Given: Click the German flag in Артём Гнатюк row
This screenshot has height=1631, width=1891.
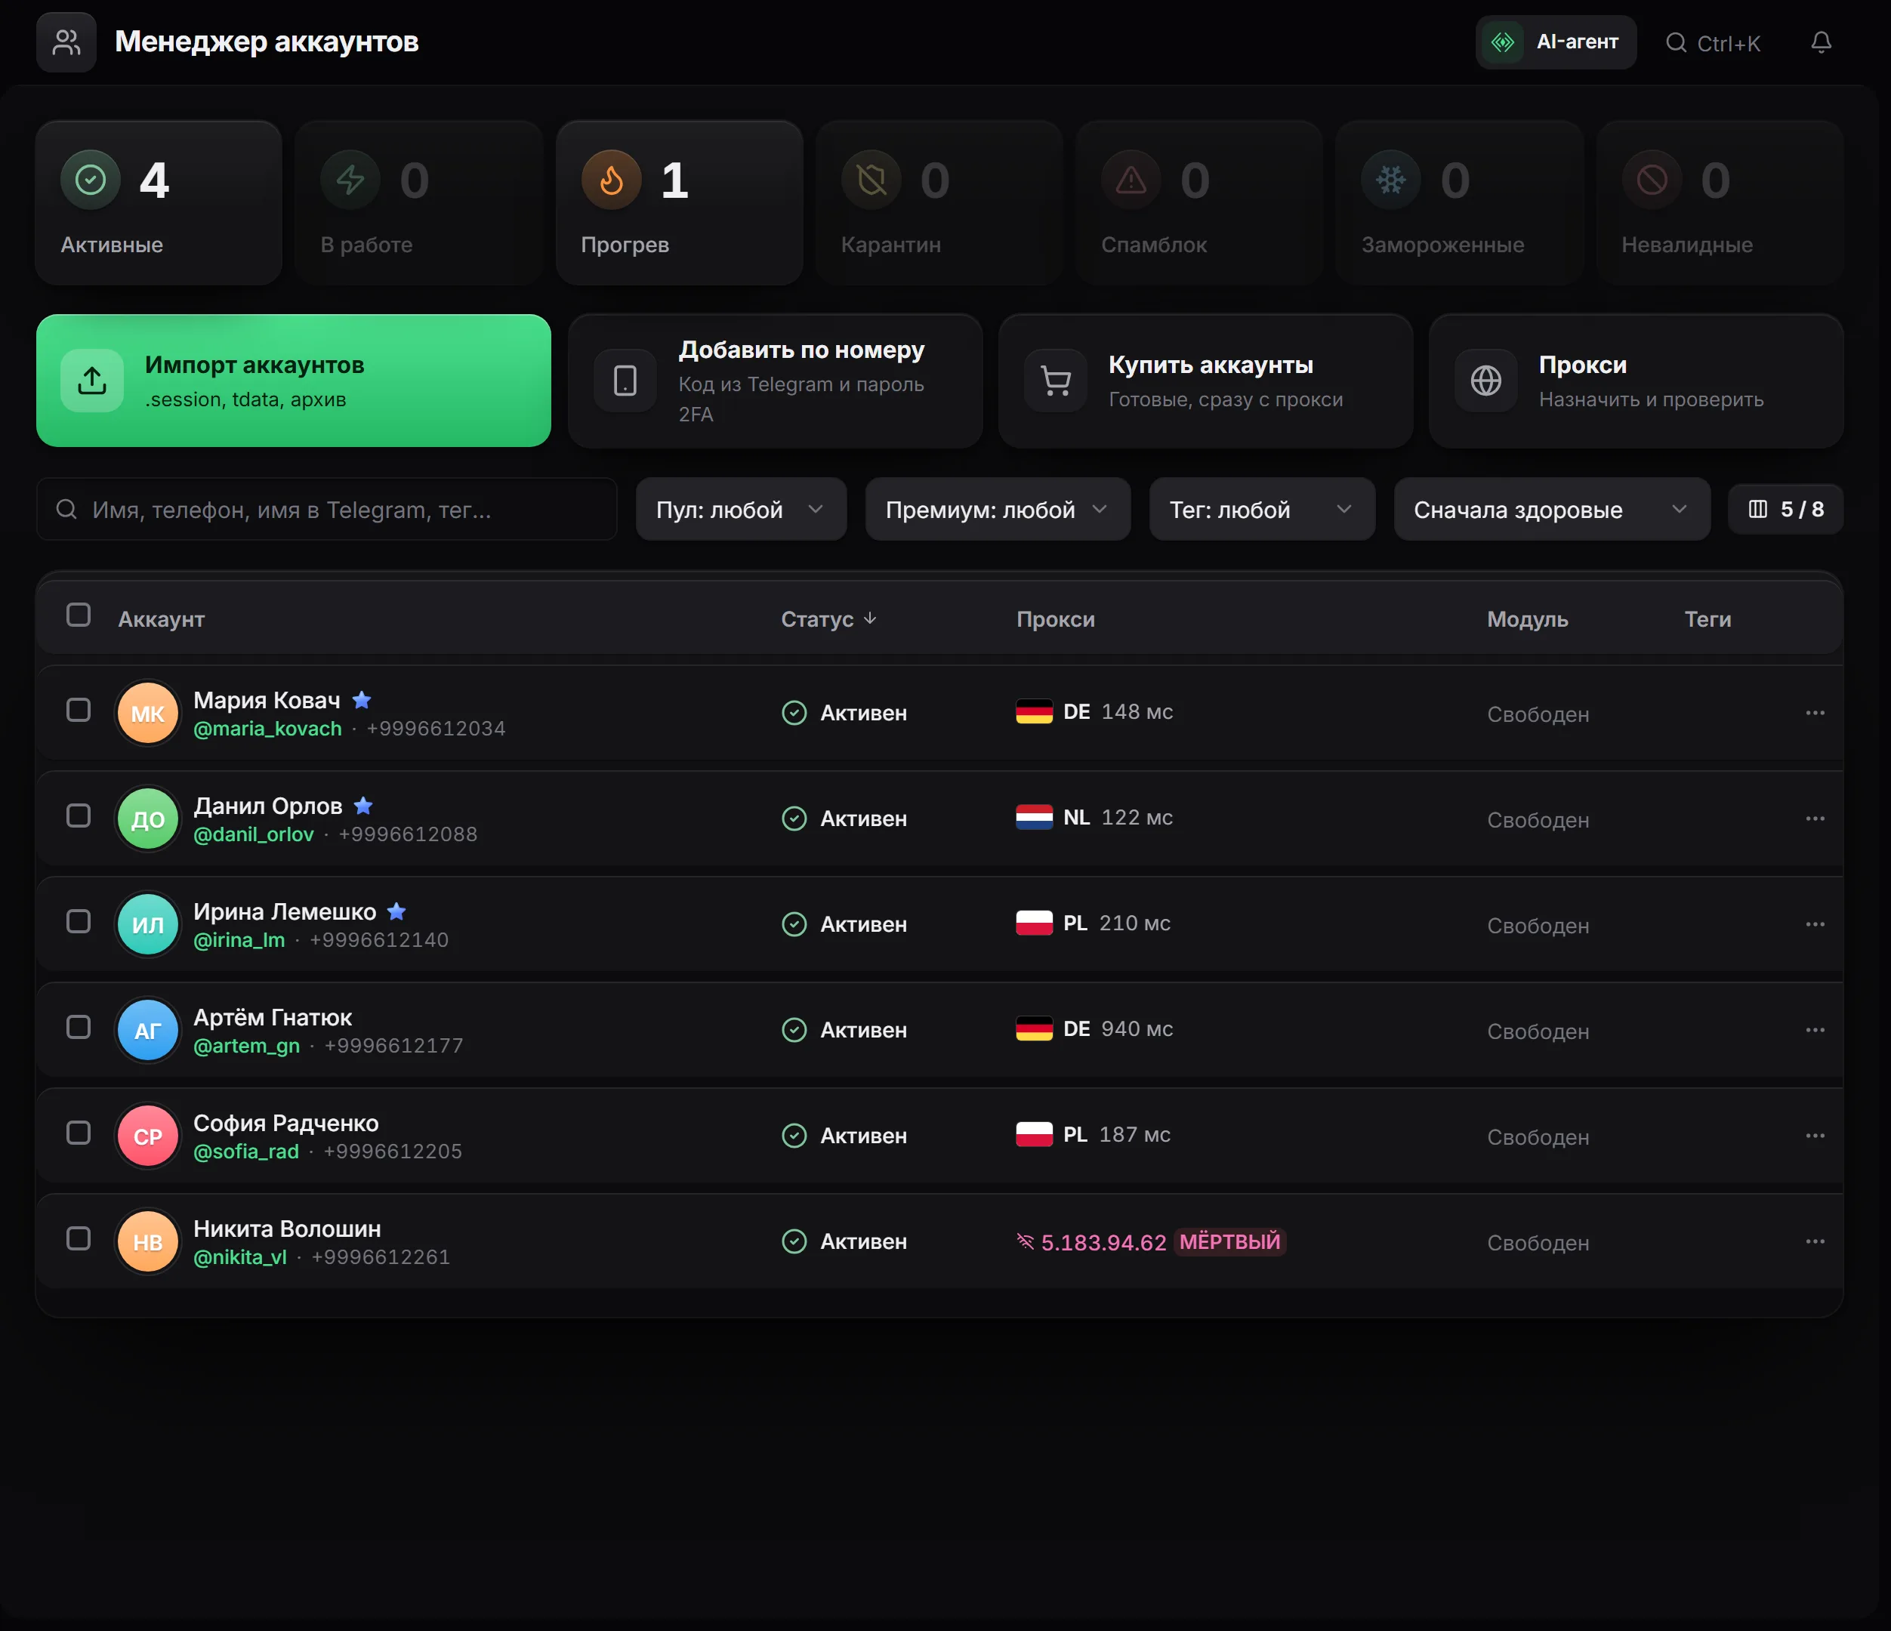Looking at the screenshot, I should coord(1034,1029).
